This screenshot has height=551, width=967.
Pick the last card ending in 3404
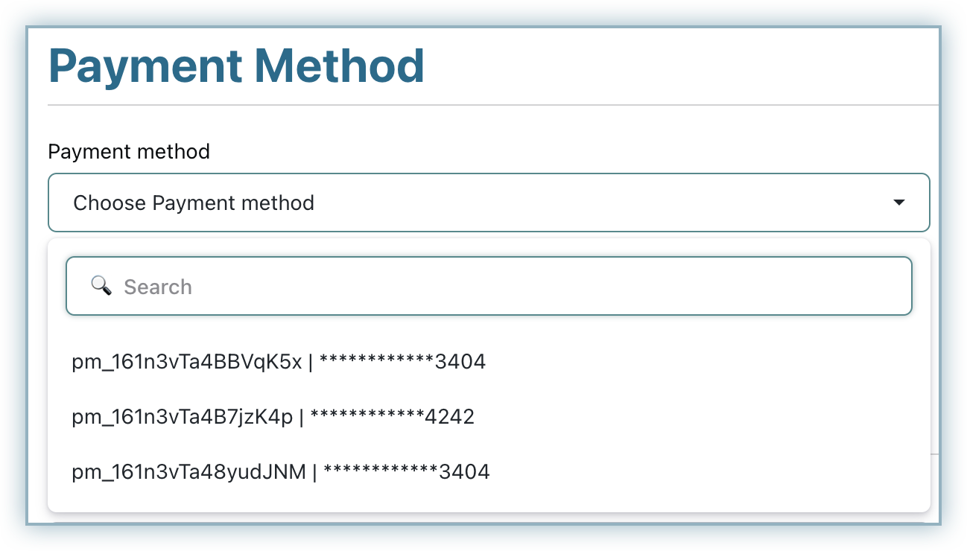(x=281, y=471)
